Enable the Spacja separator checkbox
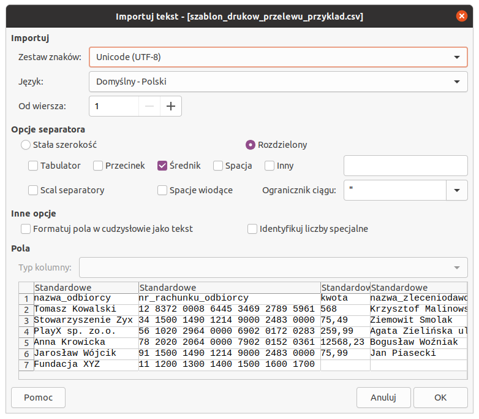 click(218, 166)
